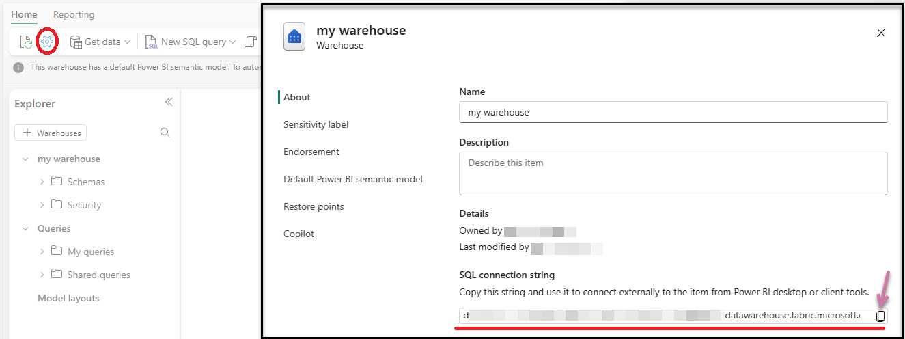The height and width of the screenshot is (339, 905).
Task: Expand the Schemas folder
Action: [42, 182]
